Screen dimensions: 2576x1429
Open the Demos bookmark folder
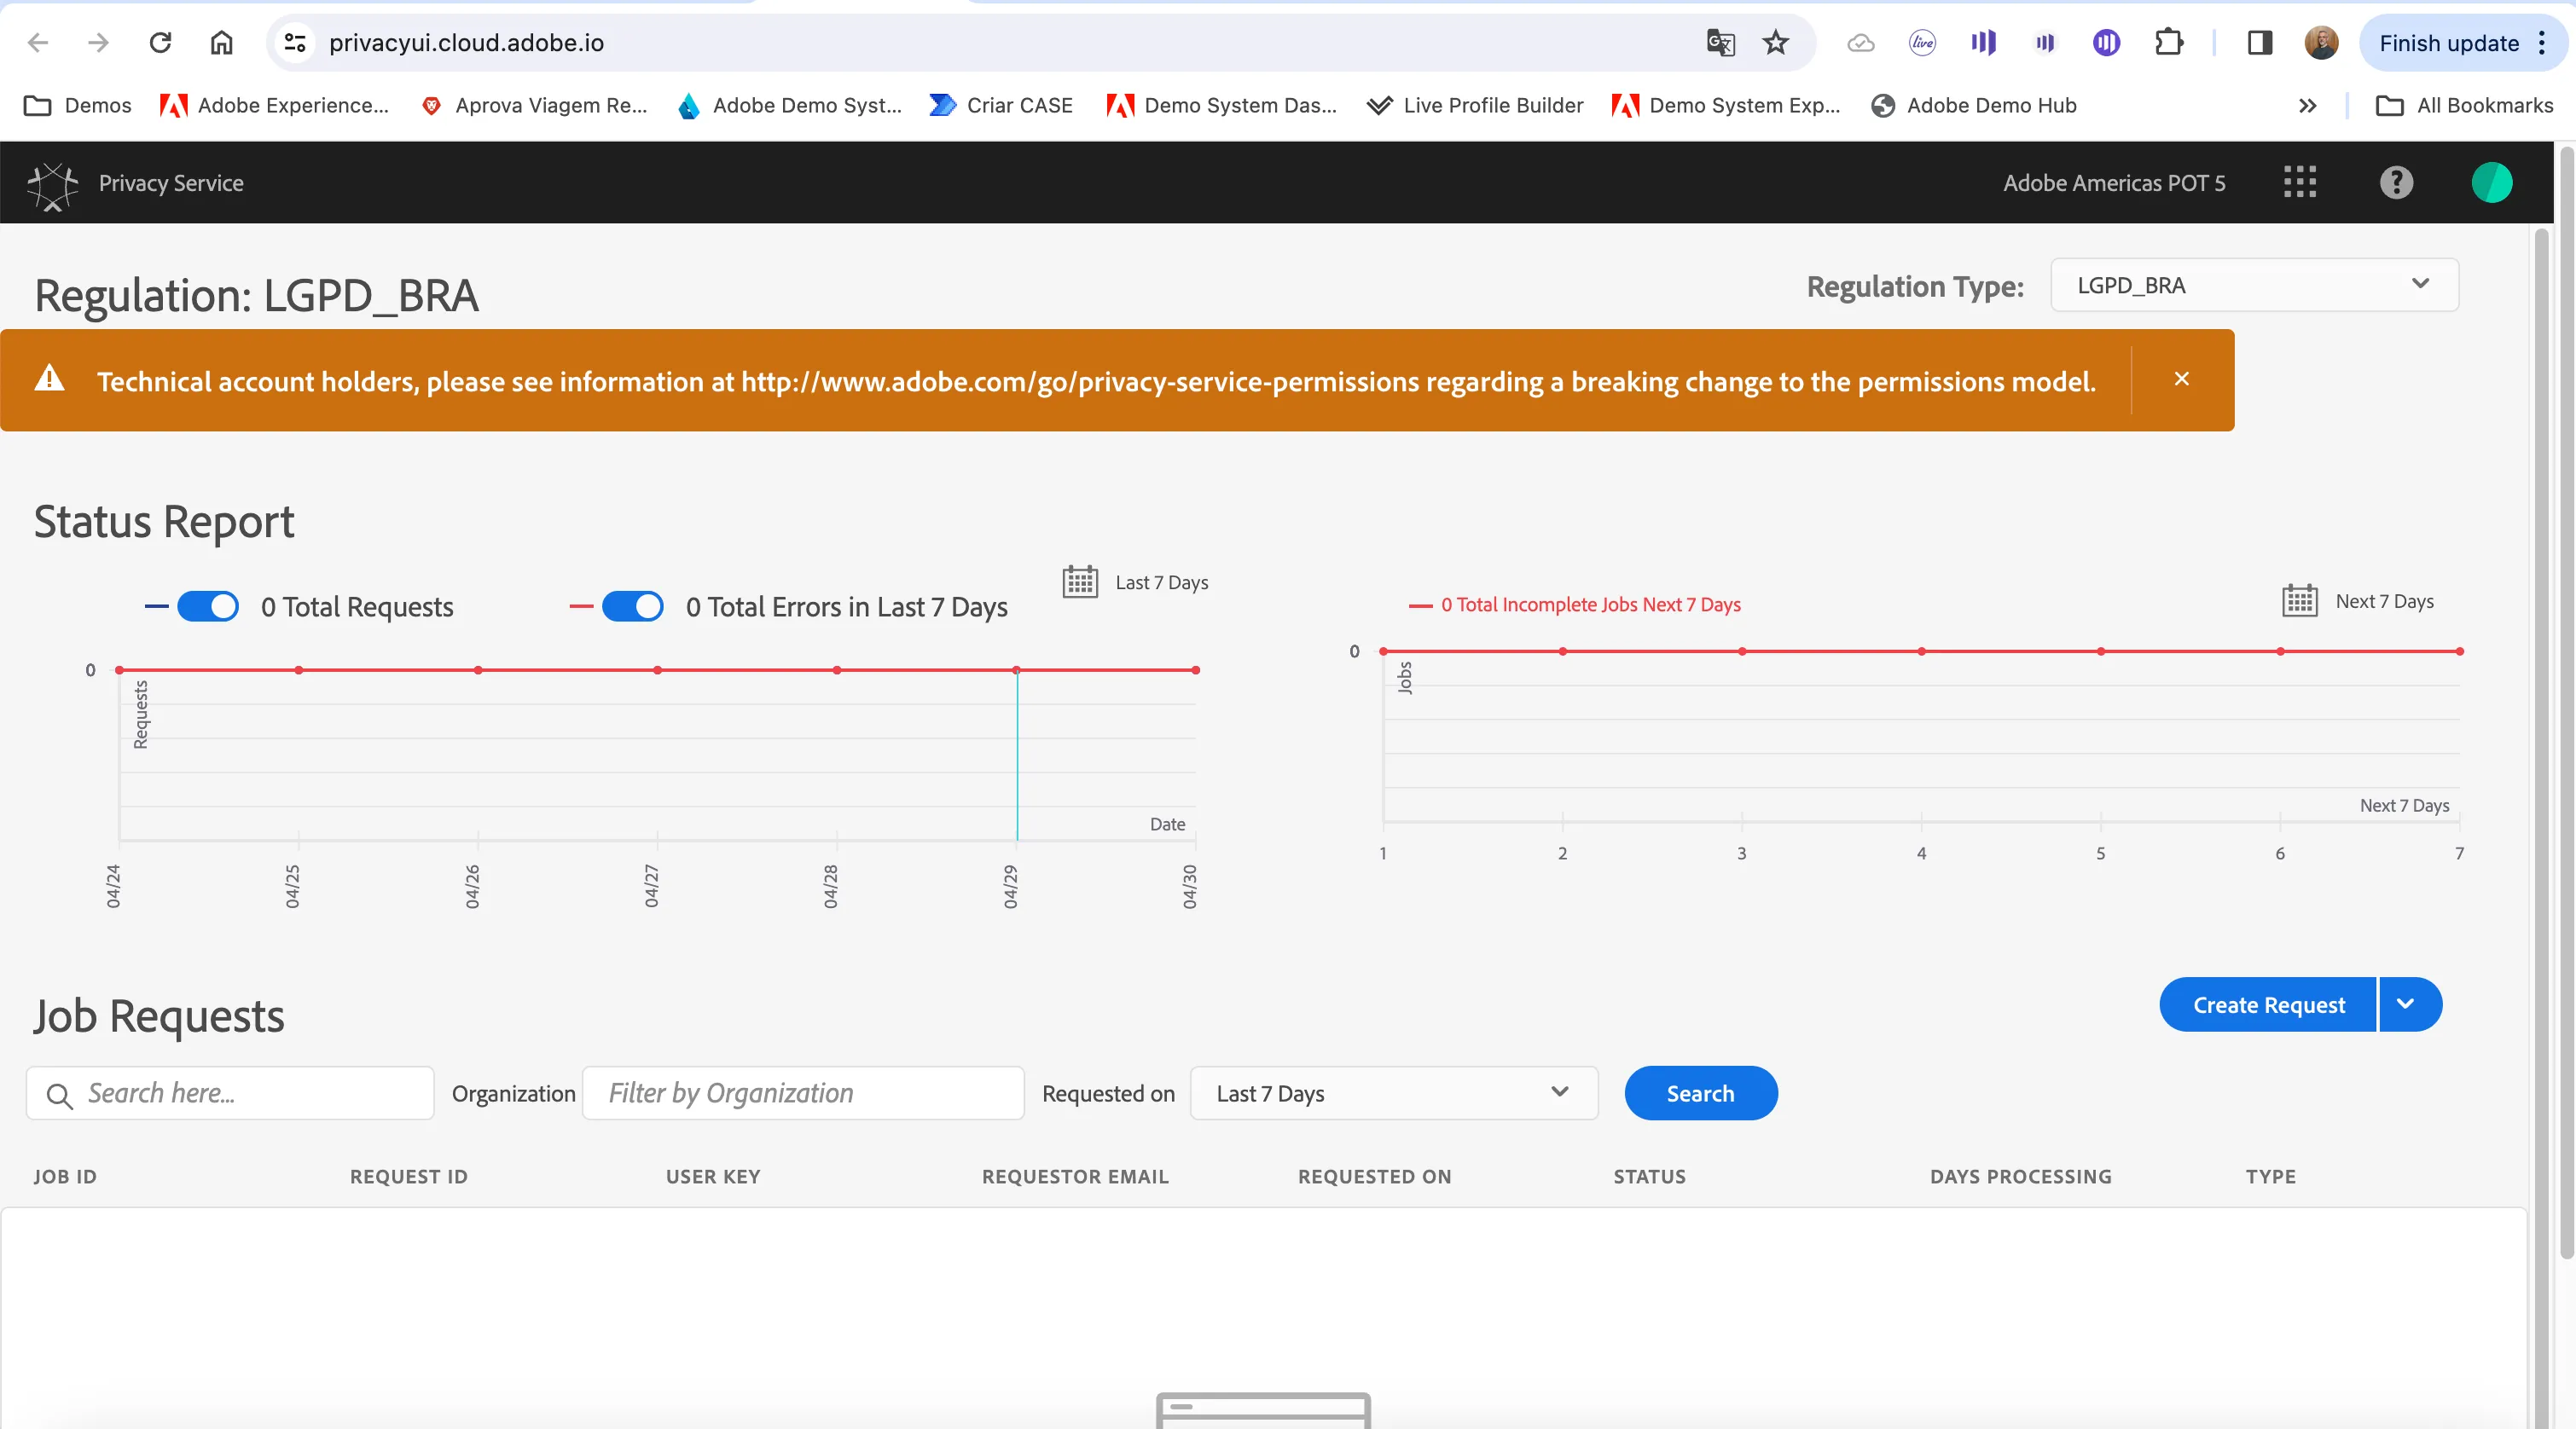pos(78,105)
